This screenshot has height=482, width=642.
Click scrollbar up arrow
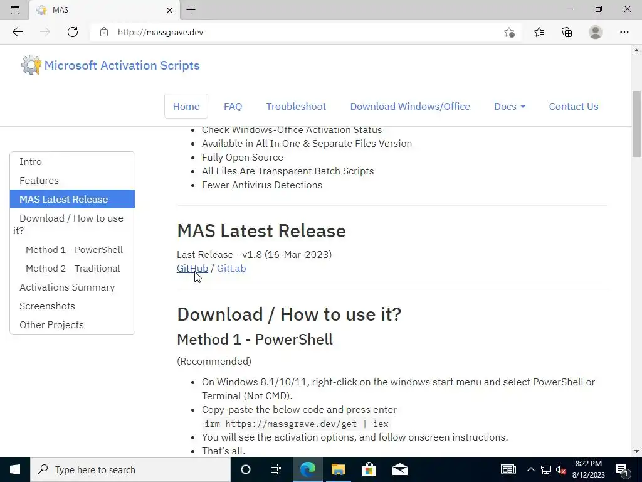click(x=636, y=50)
